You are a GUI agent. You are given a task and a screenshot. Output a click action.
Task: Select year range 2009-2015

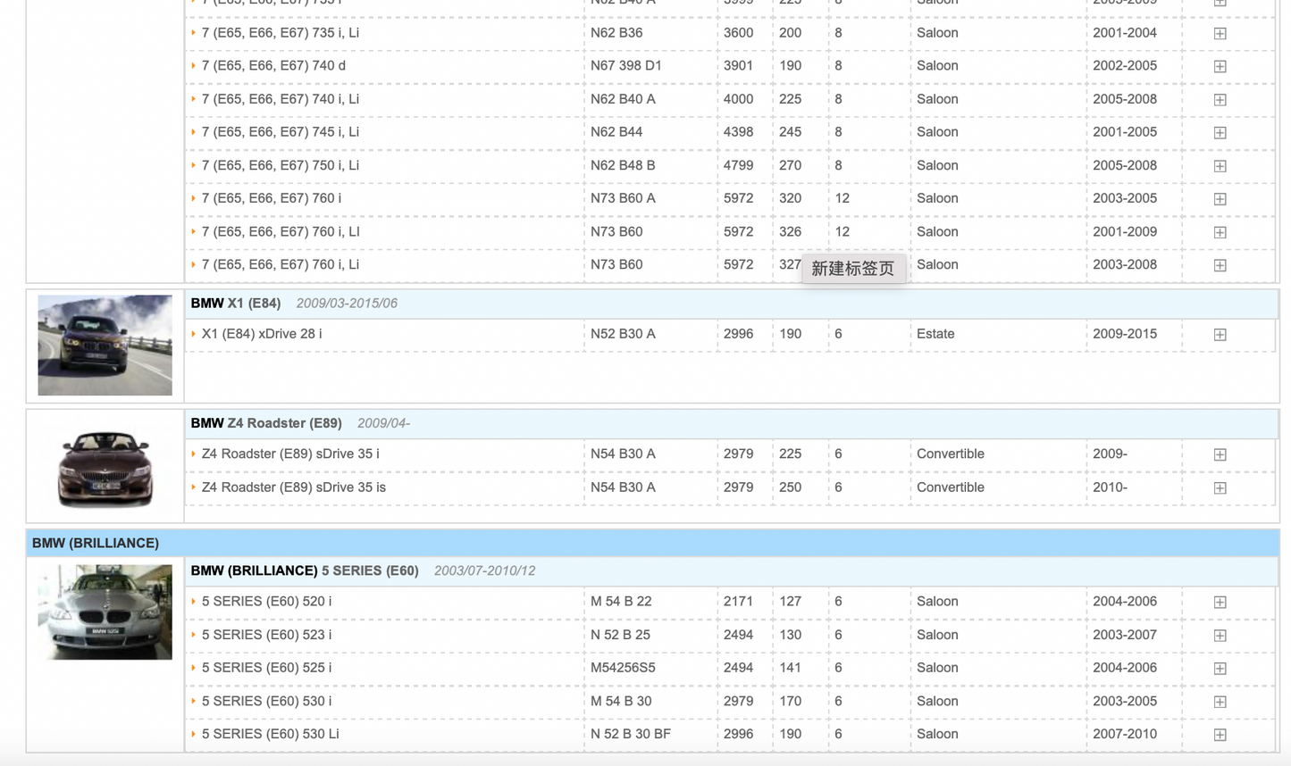[x=1125, y=334]
